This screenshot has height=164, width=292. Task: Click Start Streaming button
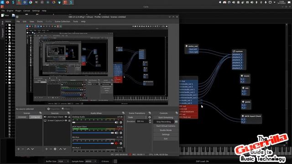(x=166, y=118)
